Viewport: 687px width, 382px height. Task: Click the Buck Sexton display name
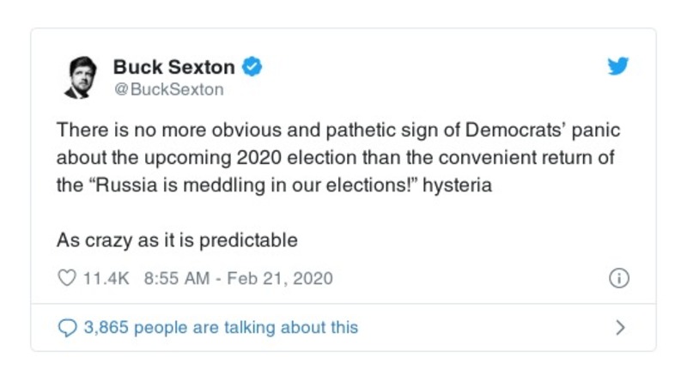[174, 66]
